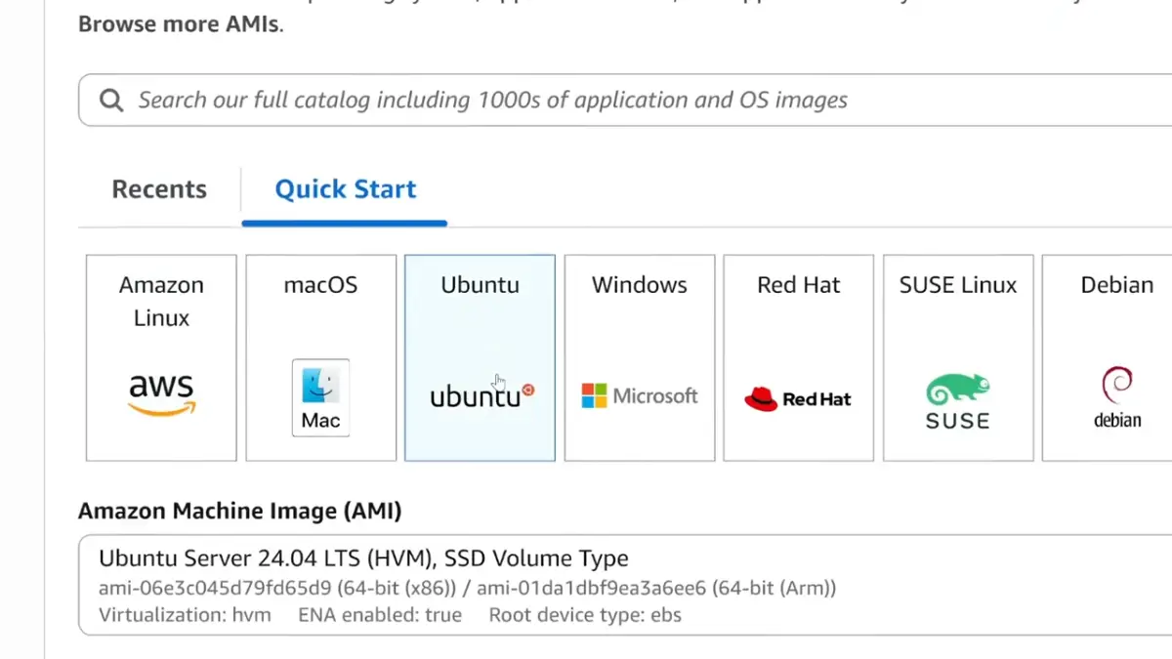Switch to the Quick Start tab
Image resolution: width=1172 pixels, height=659 pixels.
coord(345,188)
